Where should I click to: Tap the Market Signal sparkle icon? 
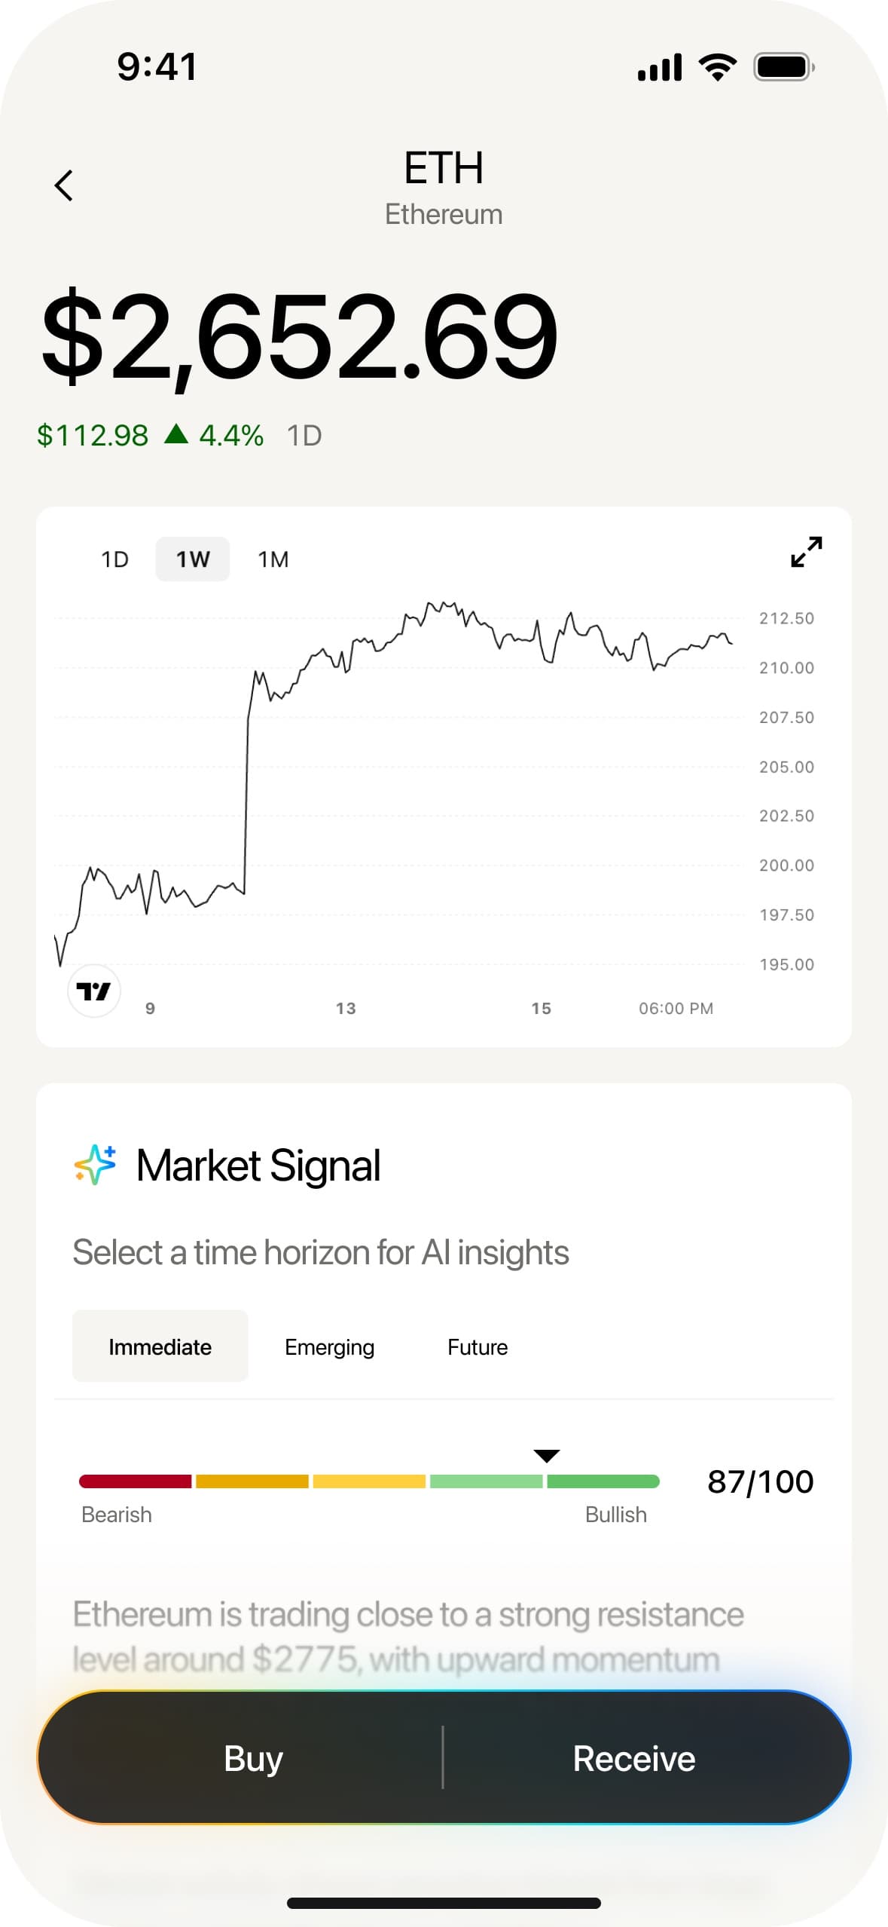tap(96, 1165)
